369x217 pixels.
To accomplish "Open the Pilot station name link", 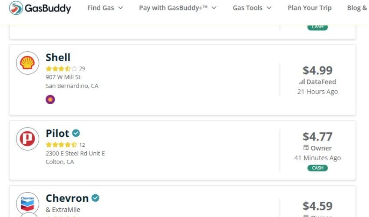I will (x=57, y=133).
